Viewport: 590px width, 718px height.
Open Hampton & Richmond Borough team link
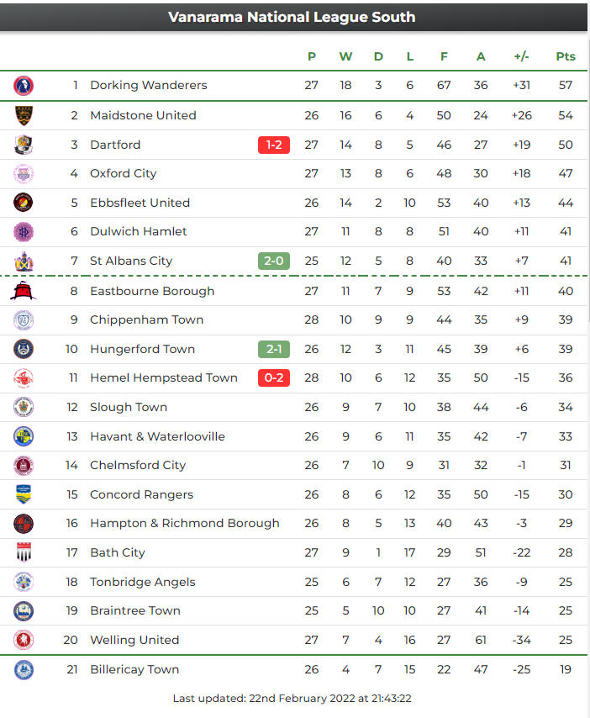[184, 523]
